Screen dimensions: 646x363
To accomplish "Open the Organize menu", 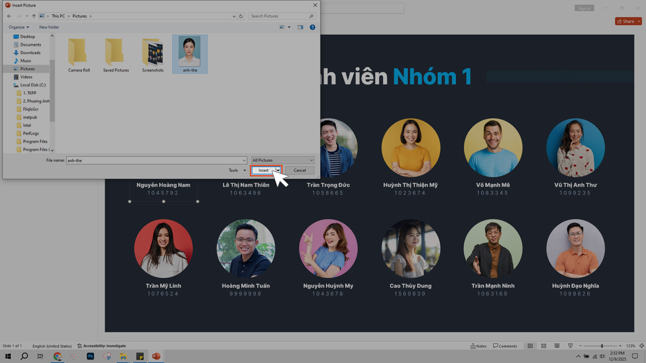I will tap(17, 27).
